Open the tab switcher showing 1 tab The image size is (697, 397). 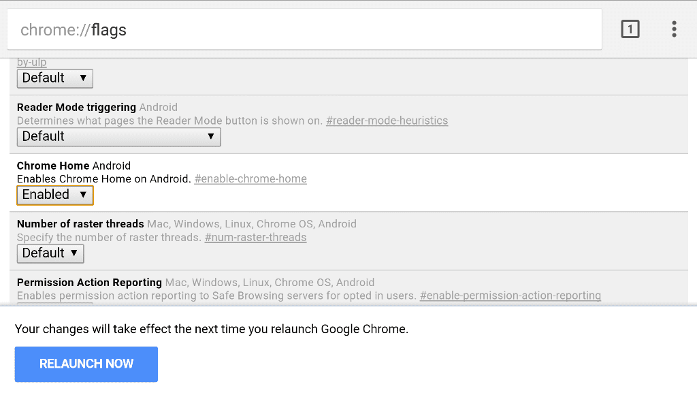pyautogui.click(x=630, y=29)
